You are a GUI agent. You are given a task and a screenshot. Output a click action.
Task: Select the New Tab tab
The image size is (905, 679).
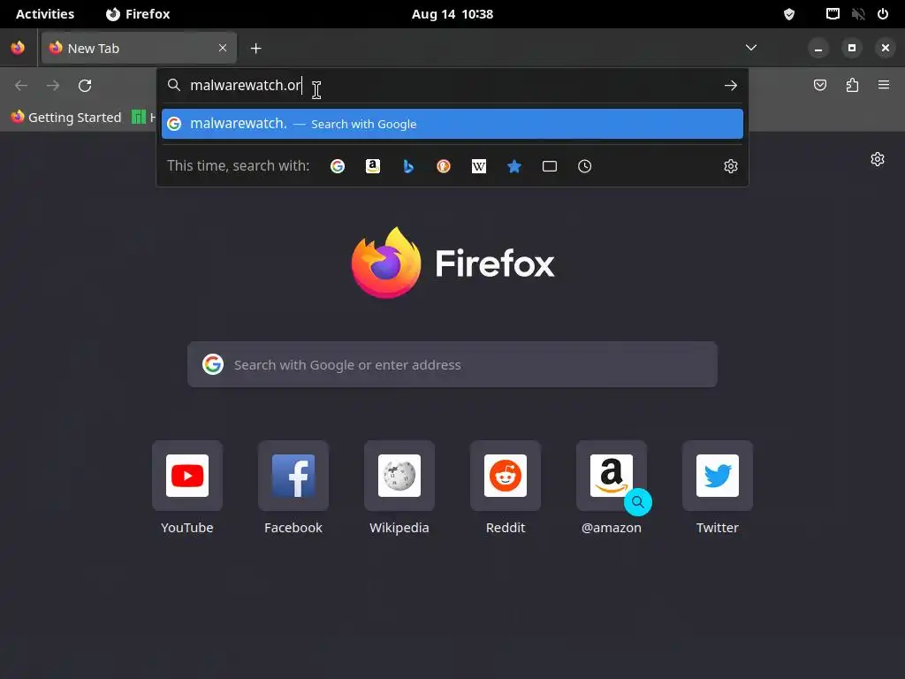[x=139, y=48]
